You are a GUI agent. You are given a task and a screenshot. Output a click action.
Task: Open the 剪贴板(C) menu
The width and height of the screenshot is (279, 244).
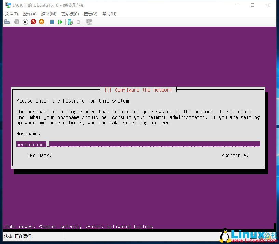[70, 14]
